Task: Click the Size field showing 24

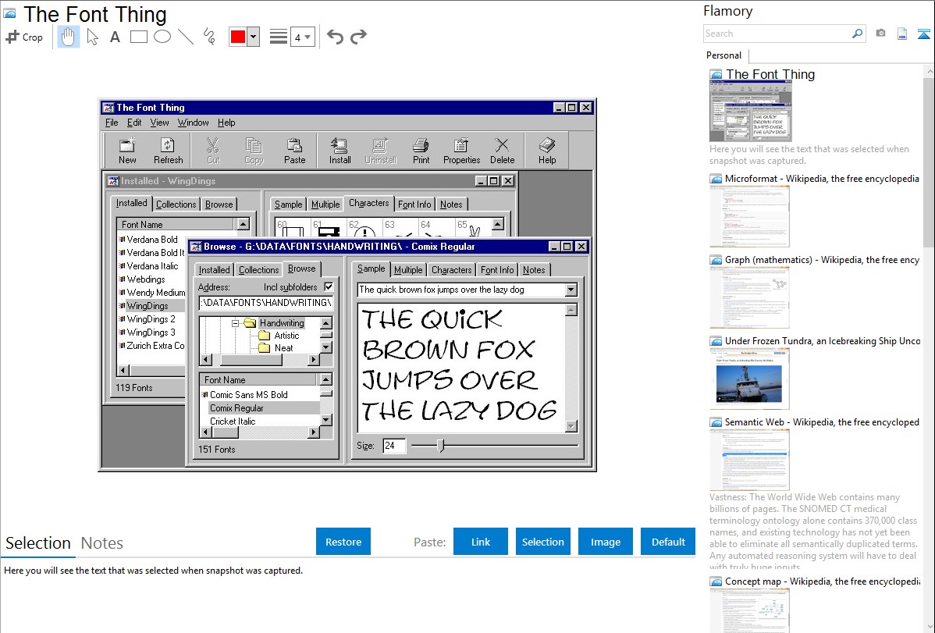Action: click(x=393, y=446)
